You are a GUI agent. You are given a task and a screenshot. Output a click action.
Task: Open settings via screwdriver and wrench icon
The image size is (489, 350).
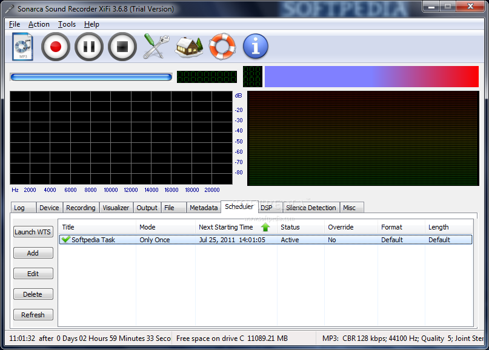(x=156, y=47)
